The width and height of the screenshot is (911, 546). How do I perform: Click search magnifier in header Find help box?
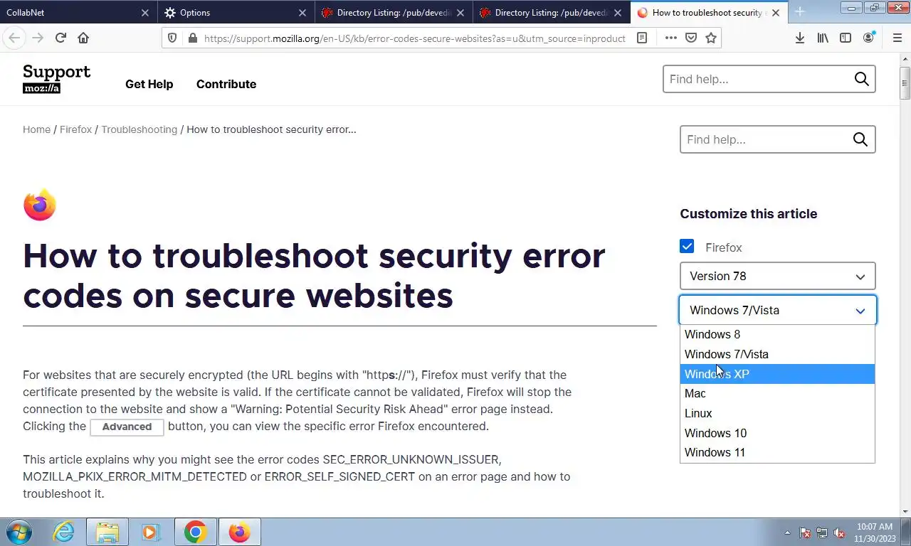(x=861, y=79)
